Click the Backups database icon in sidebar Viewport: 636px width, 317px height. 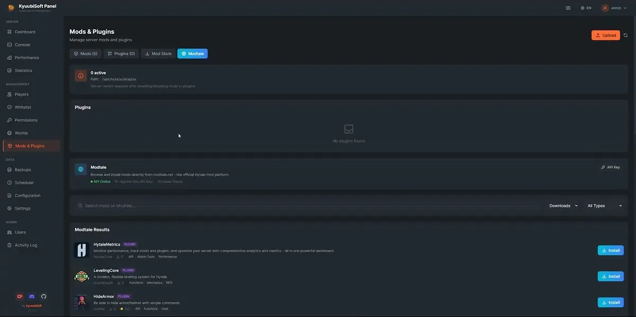pos(10,170)
